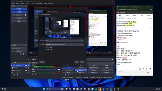The width and height of the screenshot is (162, 91).
Task: Open virtual camera settings gear in OBS controls
Action: (25, 15)
